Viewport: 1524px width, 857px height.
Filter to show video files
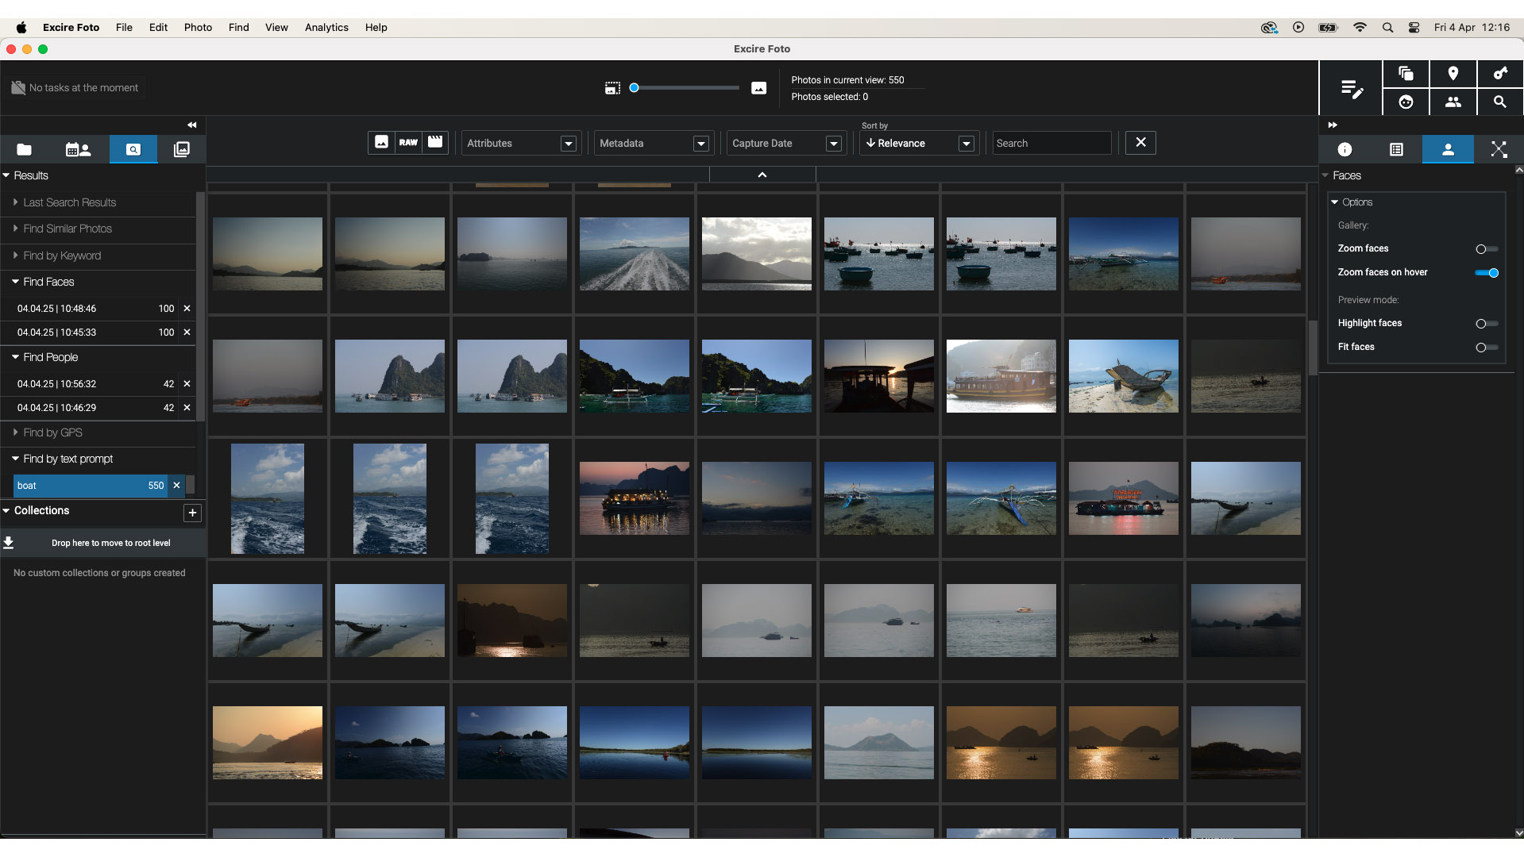(435, 142)
